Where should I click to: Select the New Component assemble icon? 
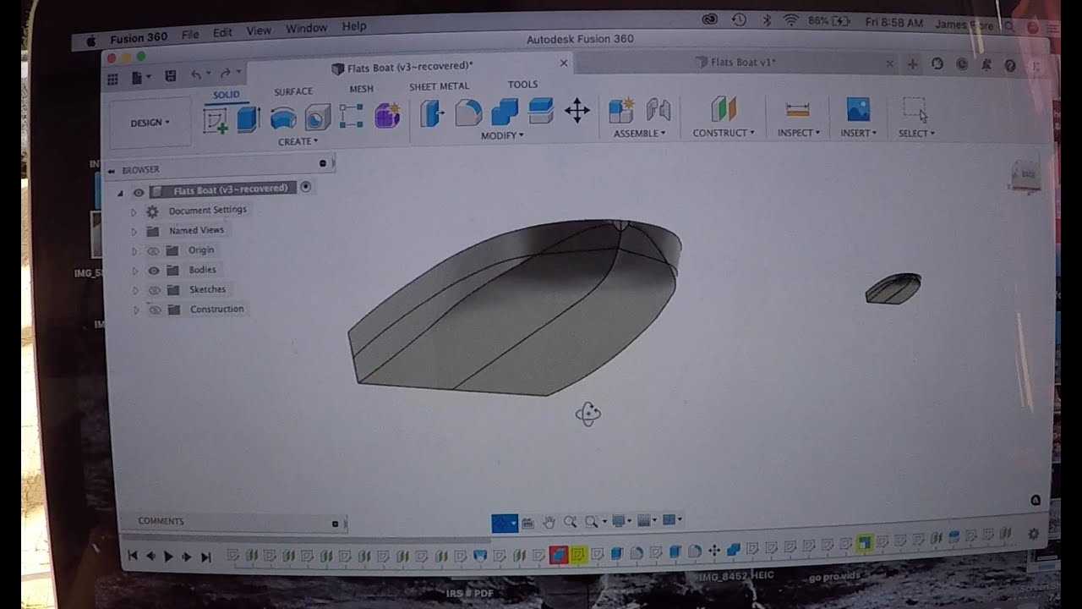pos(621,110)
